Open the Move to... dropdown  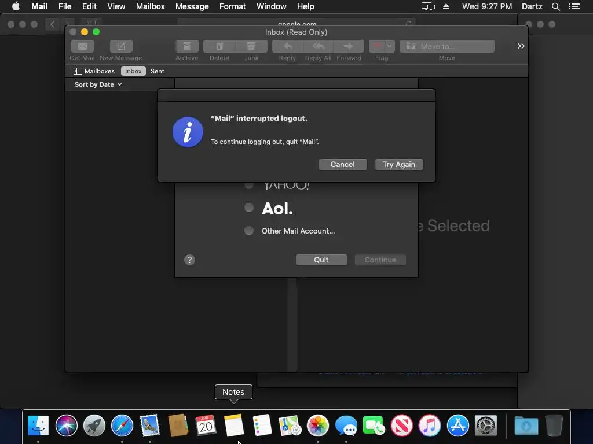[x=447, y=46]
